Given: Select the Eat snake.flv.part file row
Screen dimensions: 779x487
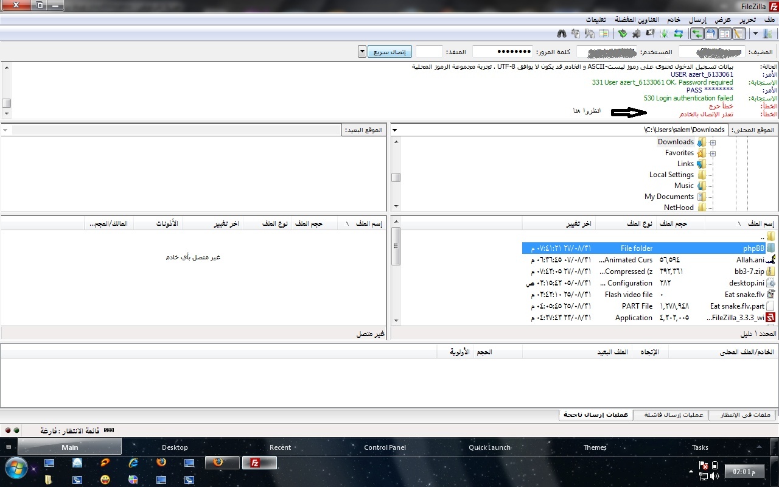Looking at the screenshot, I should pyautogui.click(x=649, y=306).
